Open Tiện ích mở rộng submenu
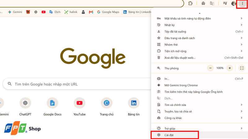Viewport: 248px width, 139px height. (200, 51)
